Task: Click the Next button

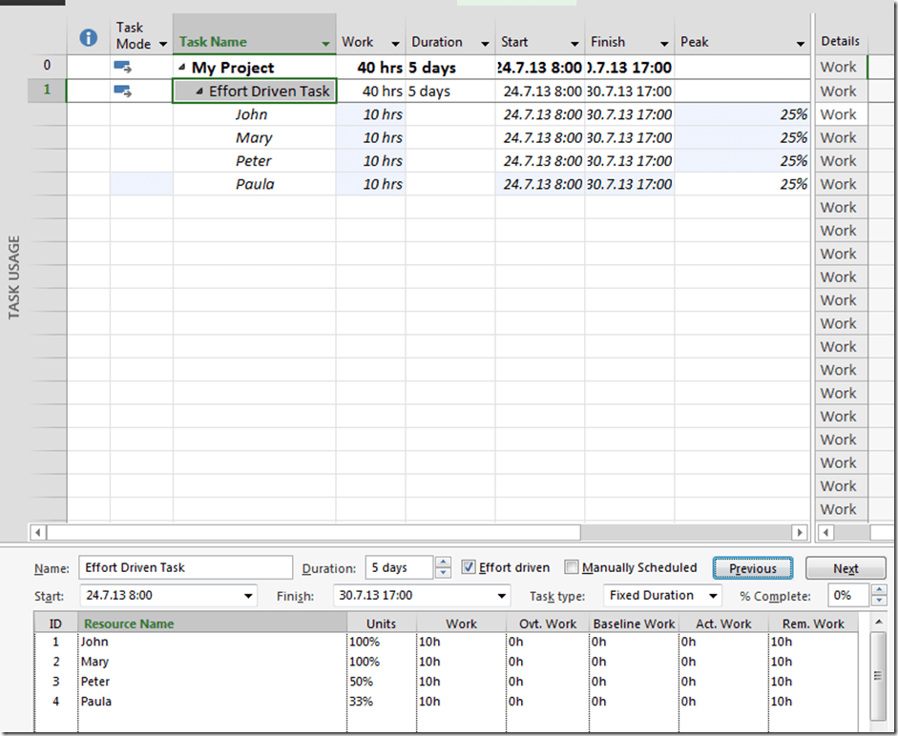Action: coord(846,568)
